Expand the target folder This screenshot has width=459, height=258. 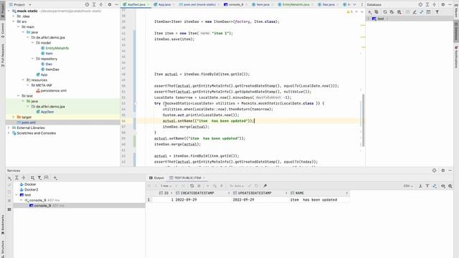coord(14,117)
